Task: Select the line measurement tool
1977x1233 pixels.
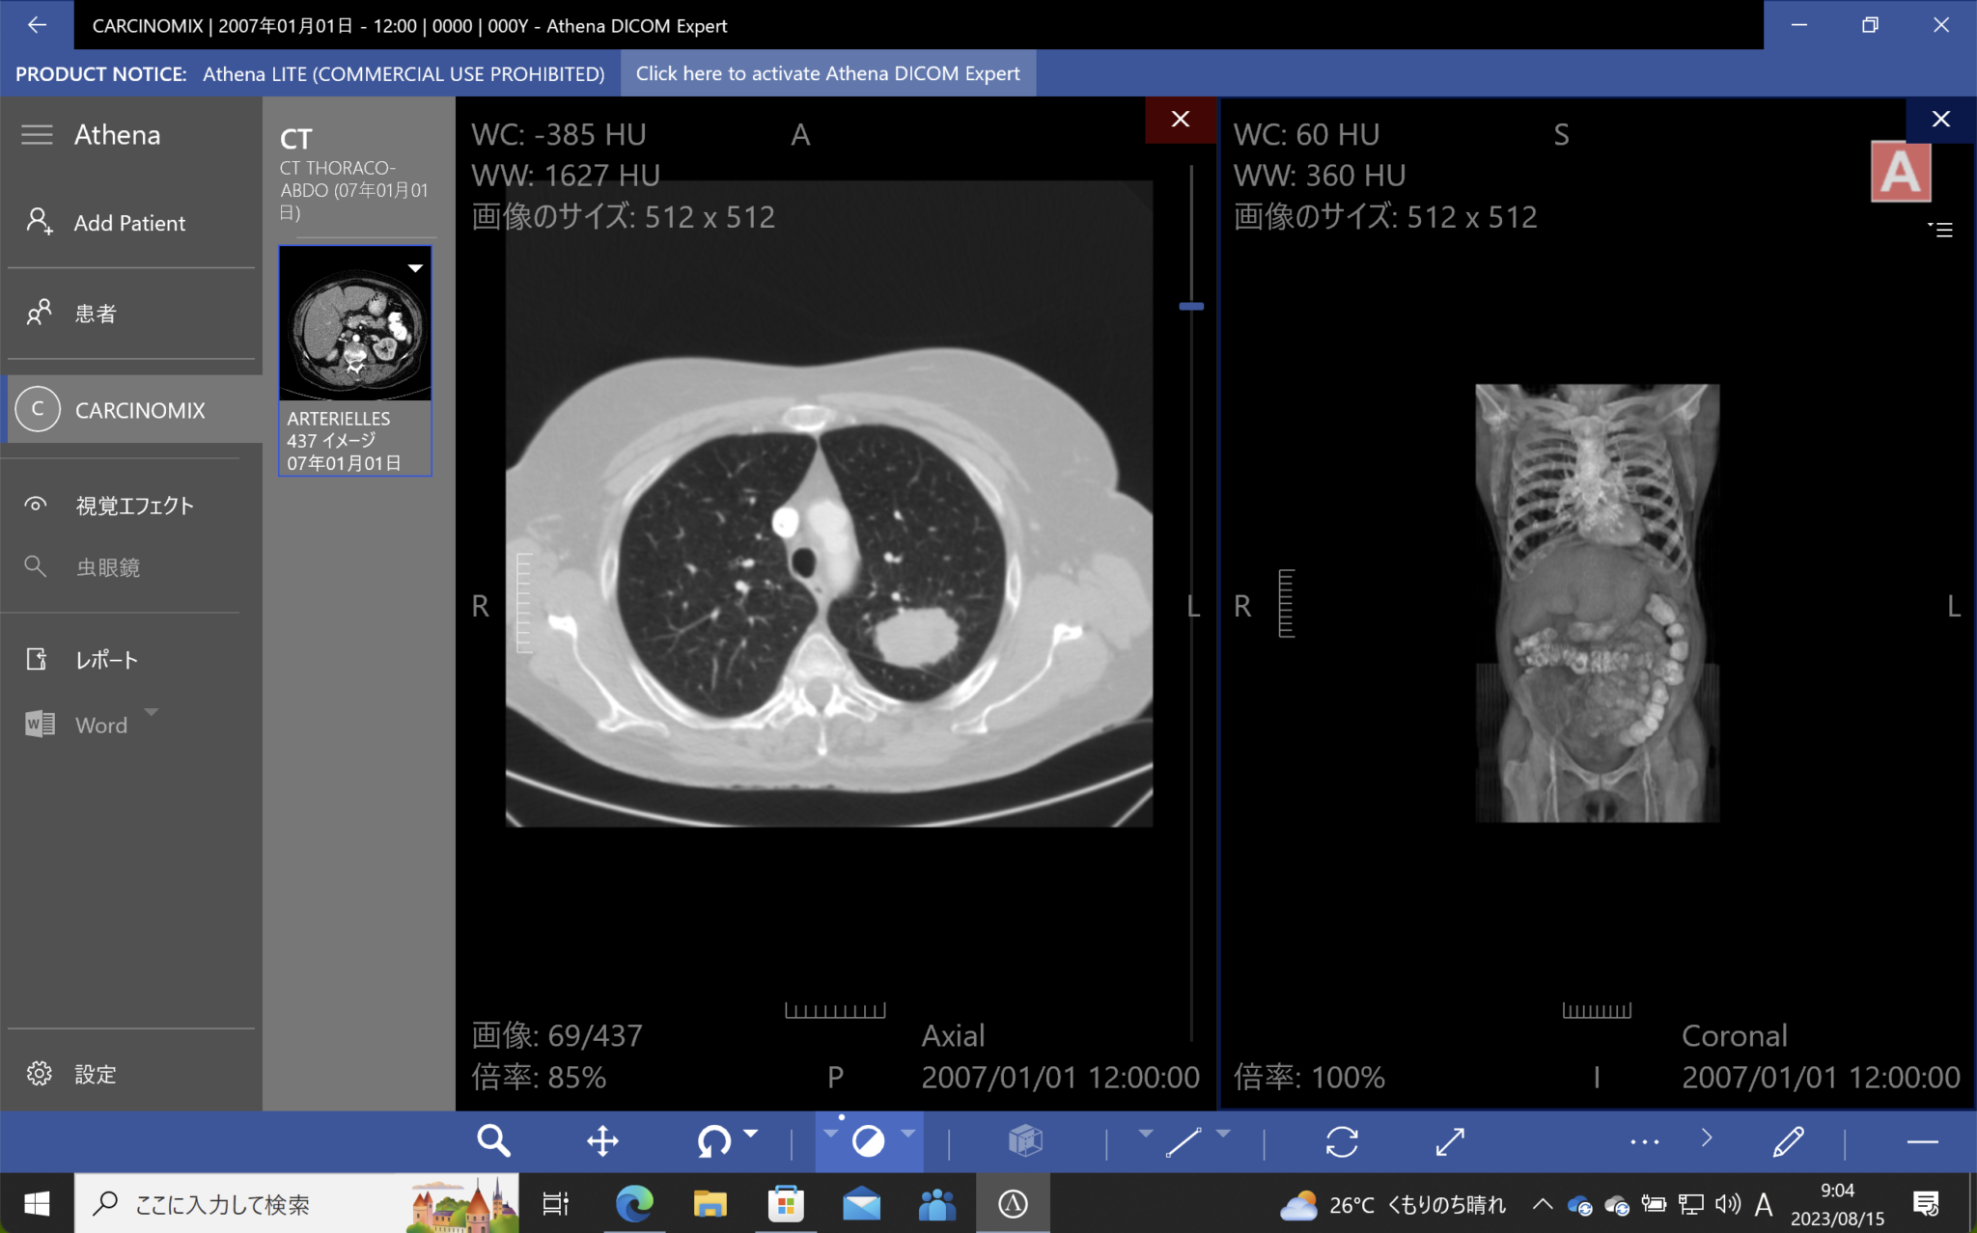Action: coord(1183,1141)
